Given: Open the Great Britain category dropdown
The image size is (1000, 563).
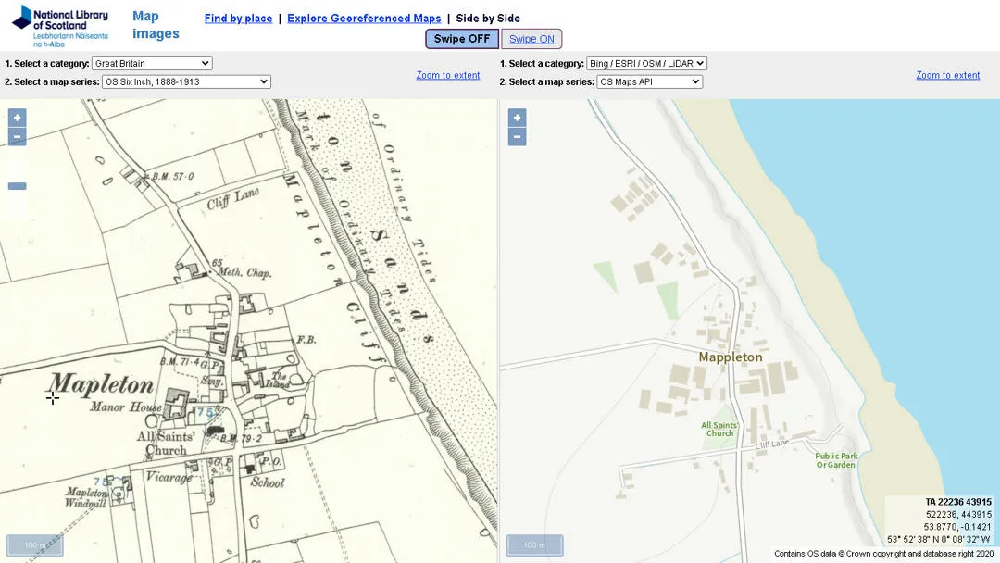Looking at the screenshot, I should 151,64.
